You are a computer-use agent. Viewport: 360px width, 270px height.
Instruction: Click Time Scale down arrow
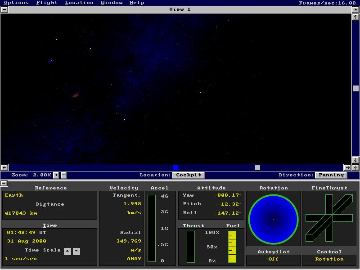click(76, 251)
